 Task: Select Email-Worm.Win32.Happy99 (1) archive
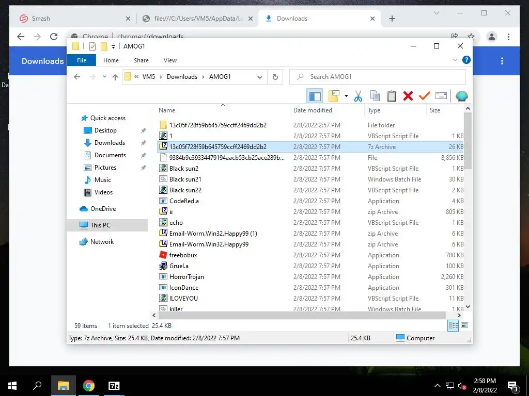click(213, 234)
